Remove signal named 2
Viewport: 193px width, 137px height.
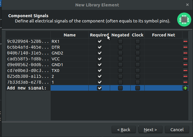tap(185, 76)
